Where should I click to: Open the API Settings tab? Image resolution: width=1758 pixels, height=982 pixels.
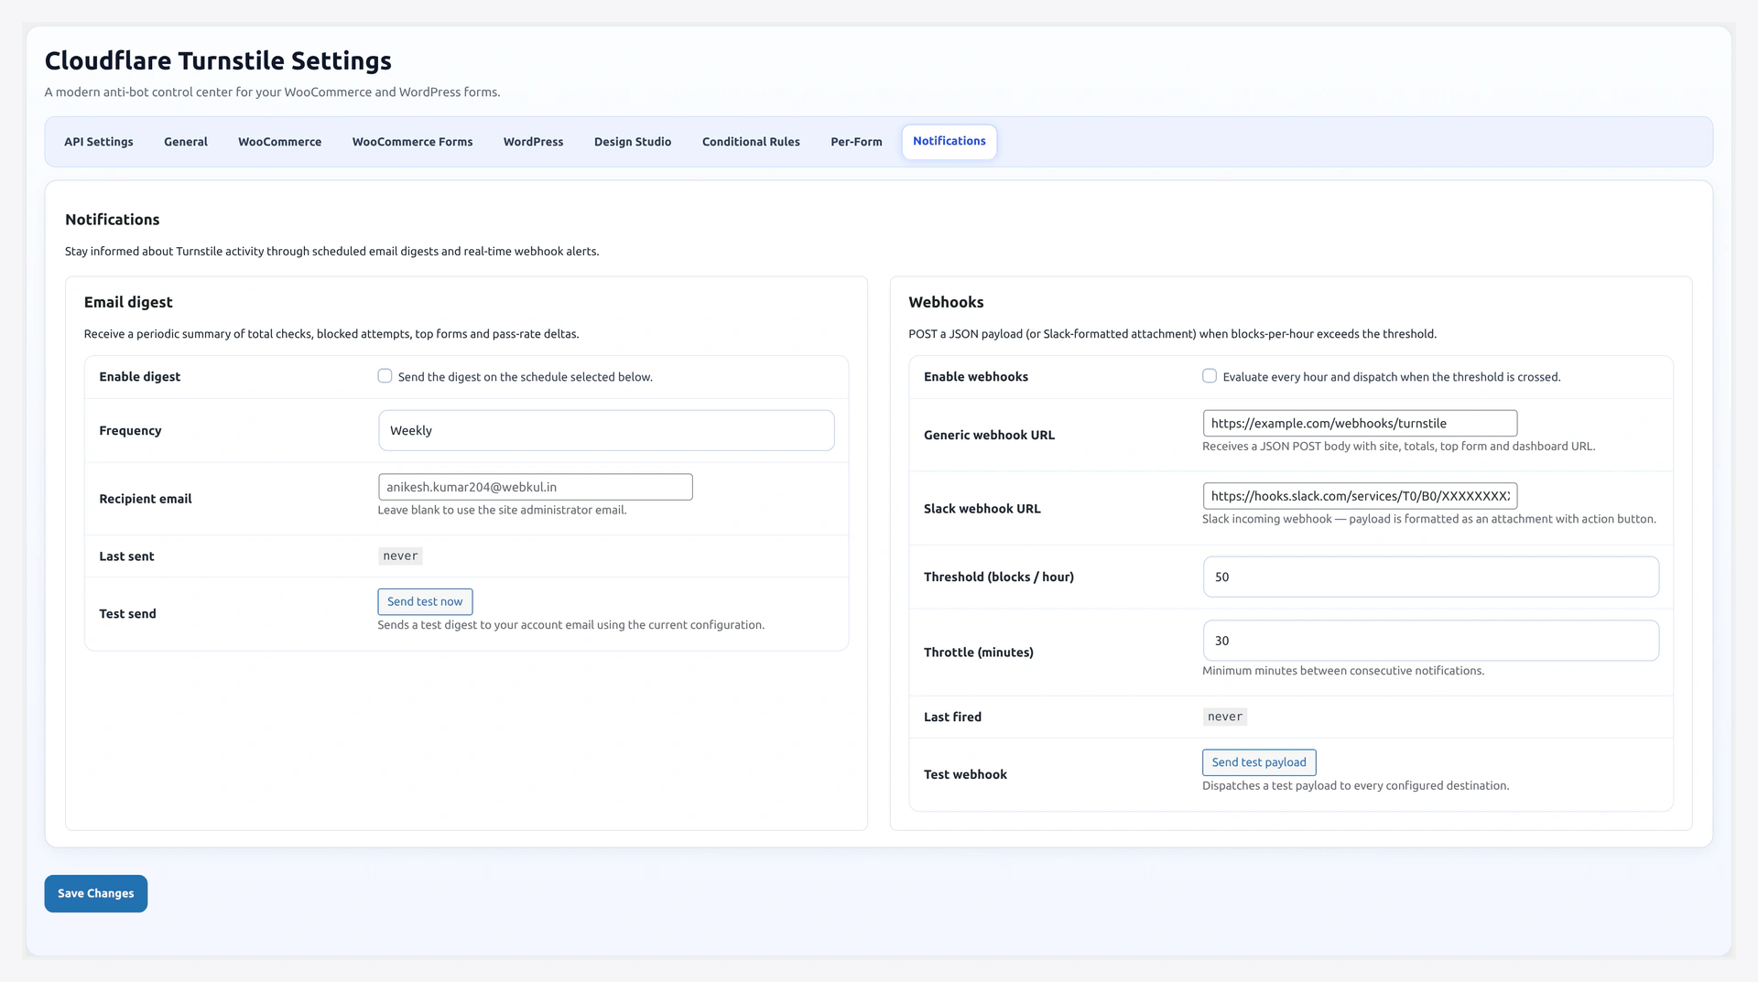click(98, 142)
